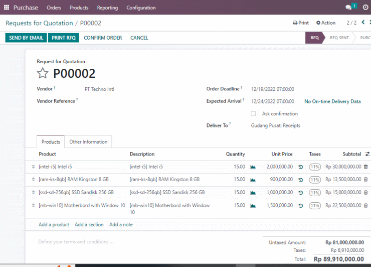371x267 pixels.
Task: Click the Quantity column header
Action: point(235,154)
